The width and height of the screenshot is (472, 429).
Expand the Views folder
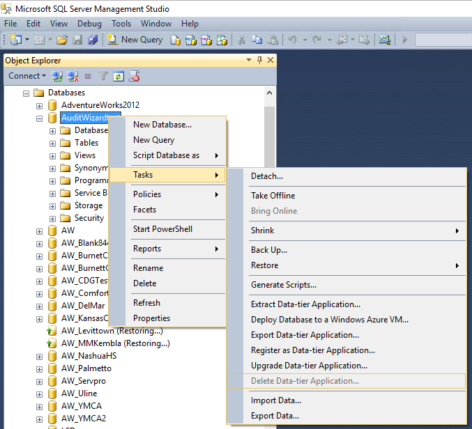[52, 156]
